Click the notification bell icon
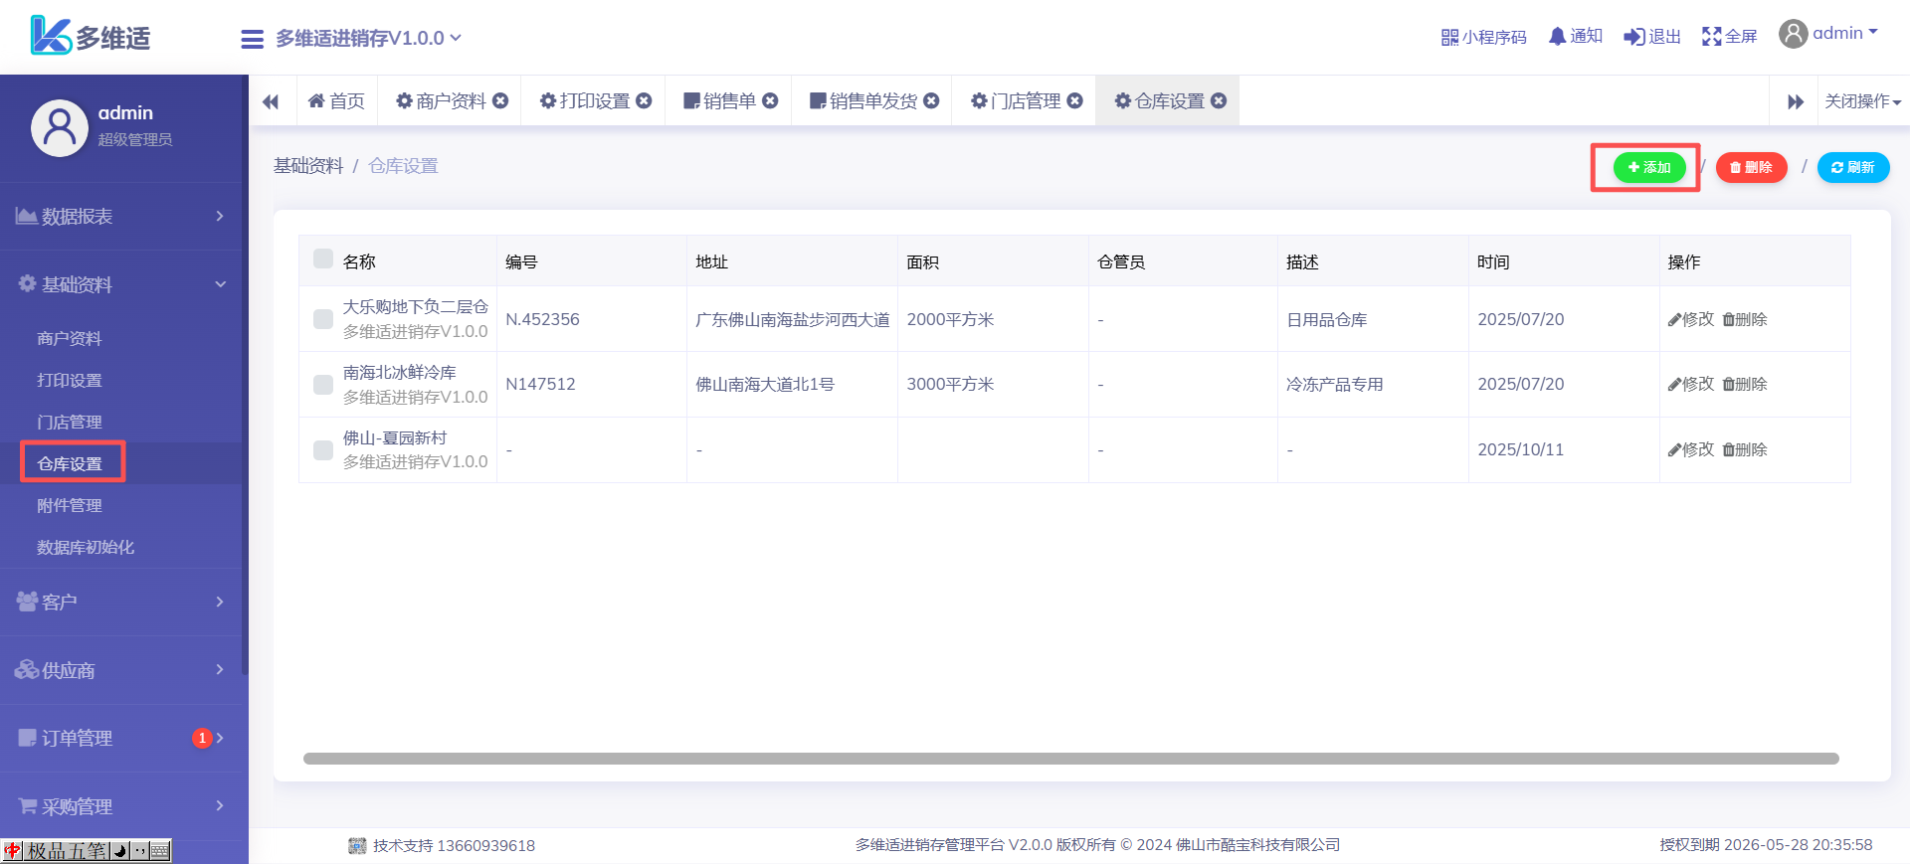 1557,37
